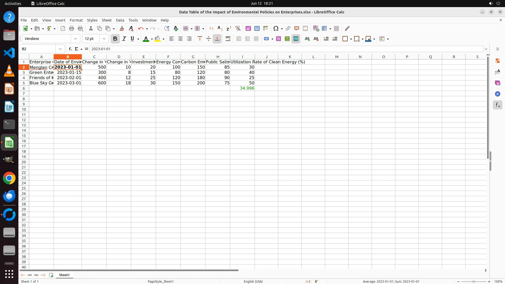Apply yellow background color to cell
This screenshot has width=505, height=284.
[x=158, y=39]
